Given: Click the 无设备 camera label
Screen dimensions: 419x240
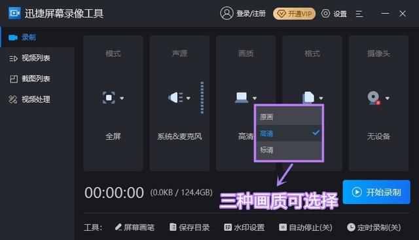Looking at the screenshot, I should pos(378,136).
